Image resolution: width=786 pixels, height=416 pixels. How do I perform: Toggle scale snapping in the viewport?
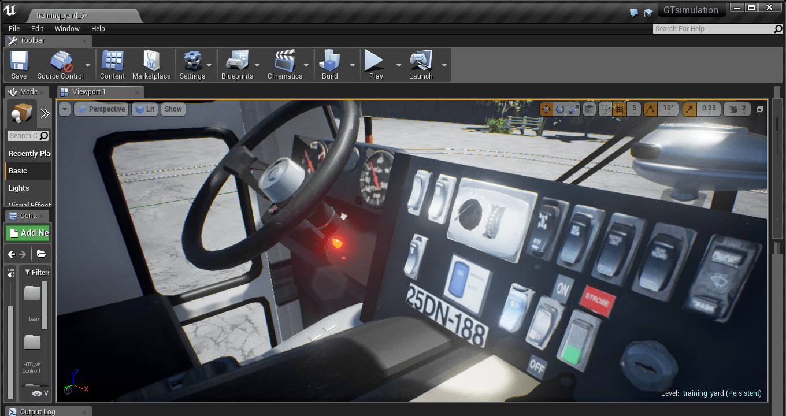coord(689,109)
